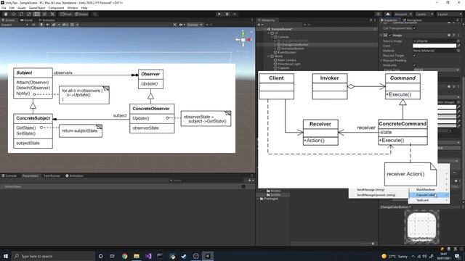Switch to the Scene tab
465x261 pixels.
(8, 20)
